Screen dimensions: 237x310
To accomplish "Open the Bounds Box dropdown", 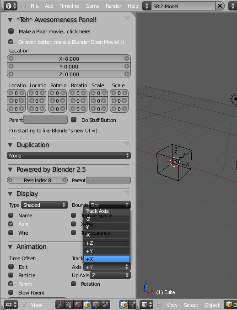I will (110, 205).
